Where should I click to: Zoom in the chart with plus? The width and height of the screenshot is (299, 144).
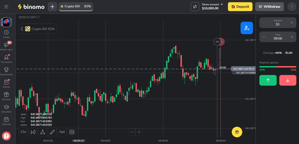click(x=139, y=132)
